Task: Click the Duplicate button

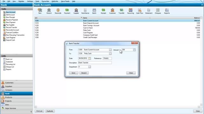Action: (50, 111)
